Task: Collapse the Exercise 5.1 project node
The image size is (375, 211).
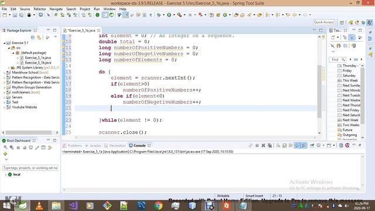Action: [5, 43]
